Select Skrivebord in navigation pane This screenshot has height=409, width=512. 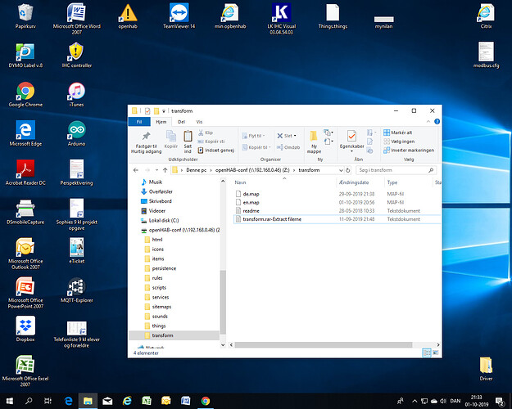[x=160, y=201]
